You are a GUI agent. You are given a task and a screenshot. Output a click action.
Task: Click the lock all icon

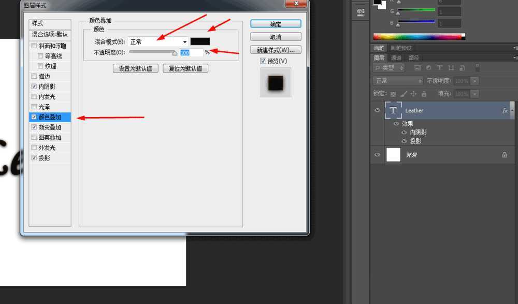coord(424,94)
